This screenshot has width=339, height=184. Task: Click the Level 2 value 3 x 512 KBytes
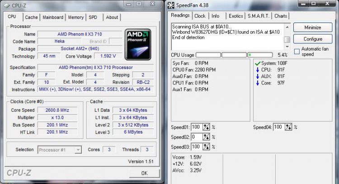(x=133, y=125)
